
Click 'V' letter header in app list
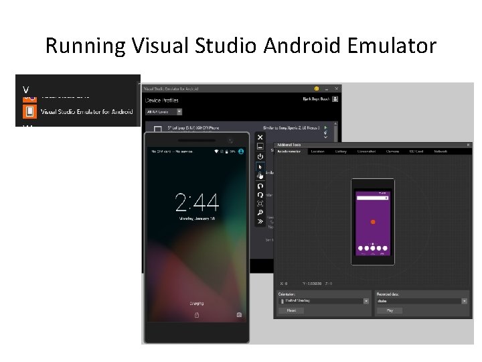pos(26,90)
